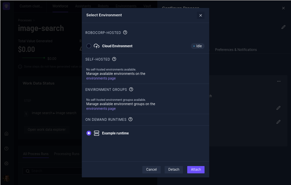Switch to the Assistants tab
The height and width of the screenshot is (185, 291).
(x=83, y=6)
